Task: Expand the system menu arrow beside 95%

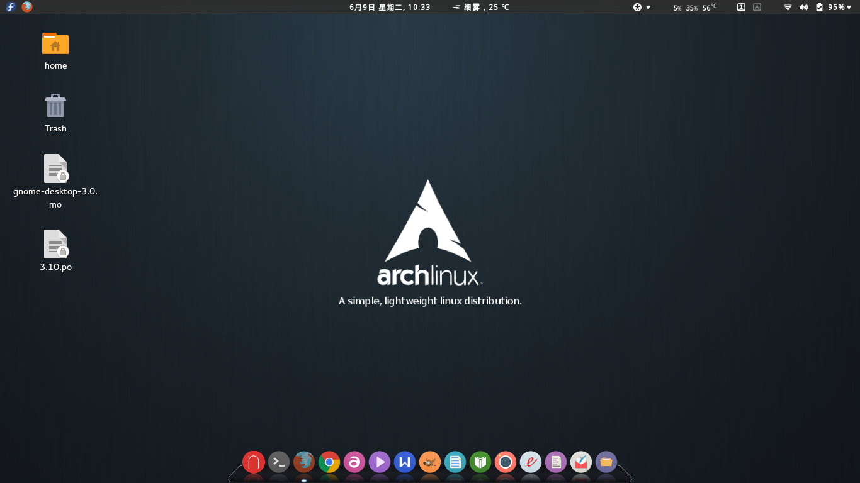Action: pos(850,8)
